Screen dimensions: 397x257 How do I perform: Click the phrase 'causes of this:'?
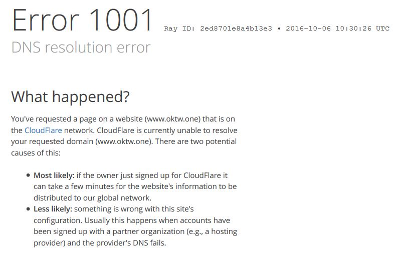pos(36,152)
